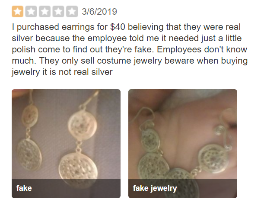Click the second gray rating star

coord(31,11)
